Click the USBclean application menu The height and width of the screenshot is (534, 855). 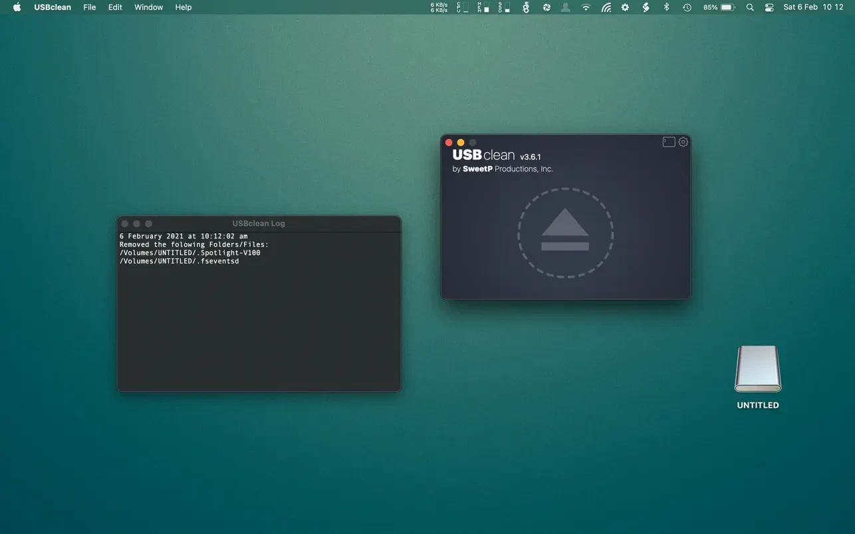53,7
